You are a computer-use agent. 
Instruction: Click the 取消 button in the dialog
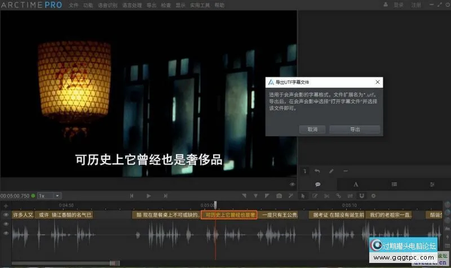click(312, 129)
